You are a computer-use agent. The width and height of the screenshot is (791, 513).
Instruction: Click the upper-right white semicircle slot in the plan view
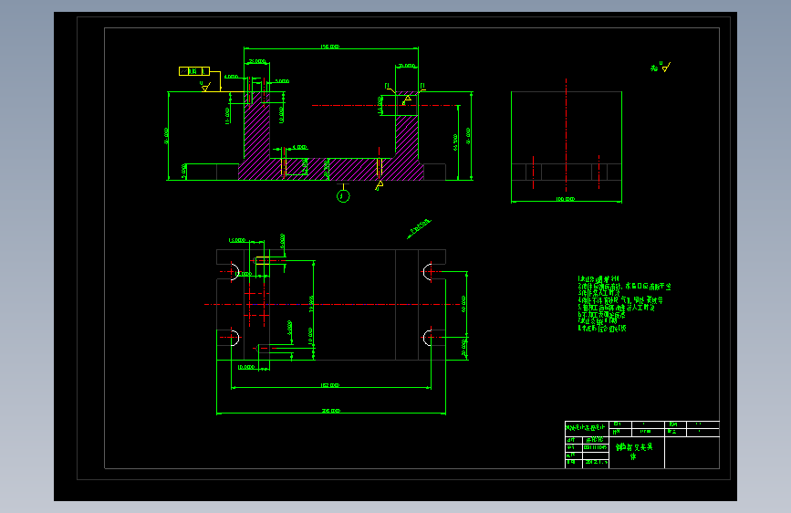427,272
